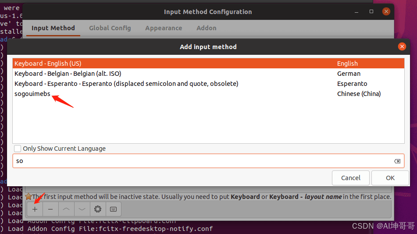Click keyboard layout icon in bottom toolbar
This screenshot has height=234, width=417.
tap(113, 209)
